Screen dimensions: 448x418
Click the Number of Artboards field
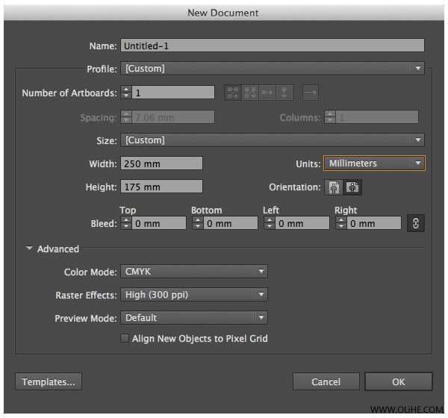pyautogui.click(x=173, y=93)
